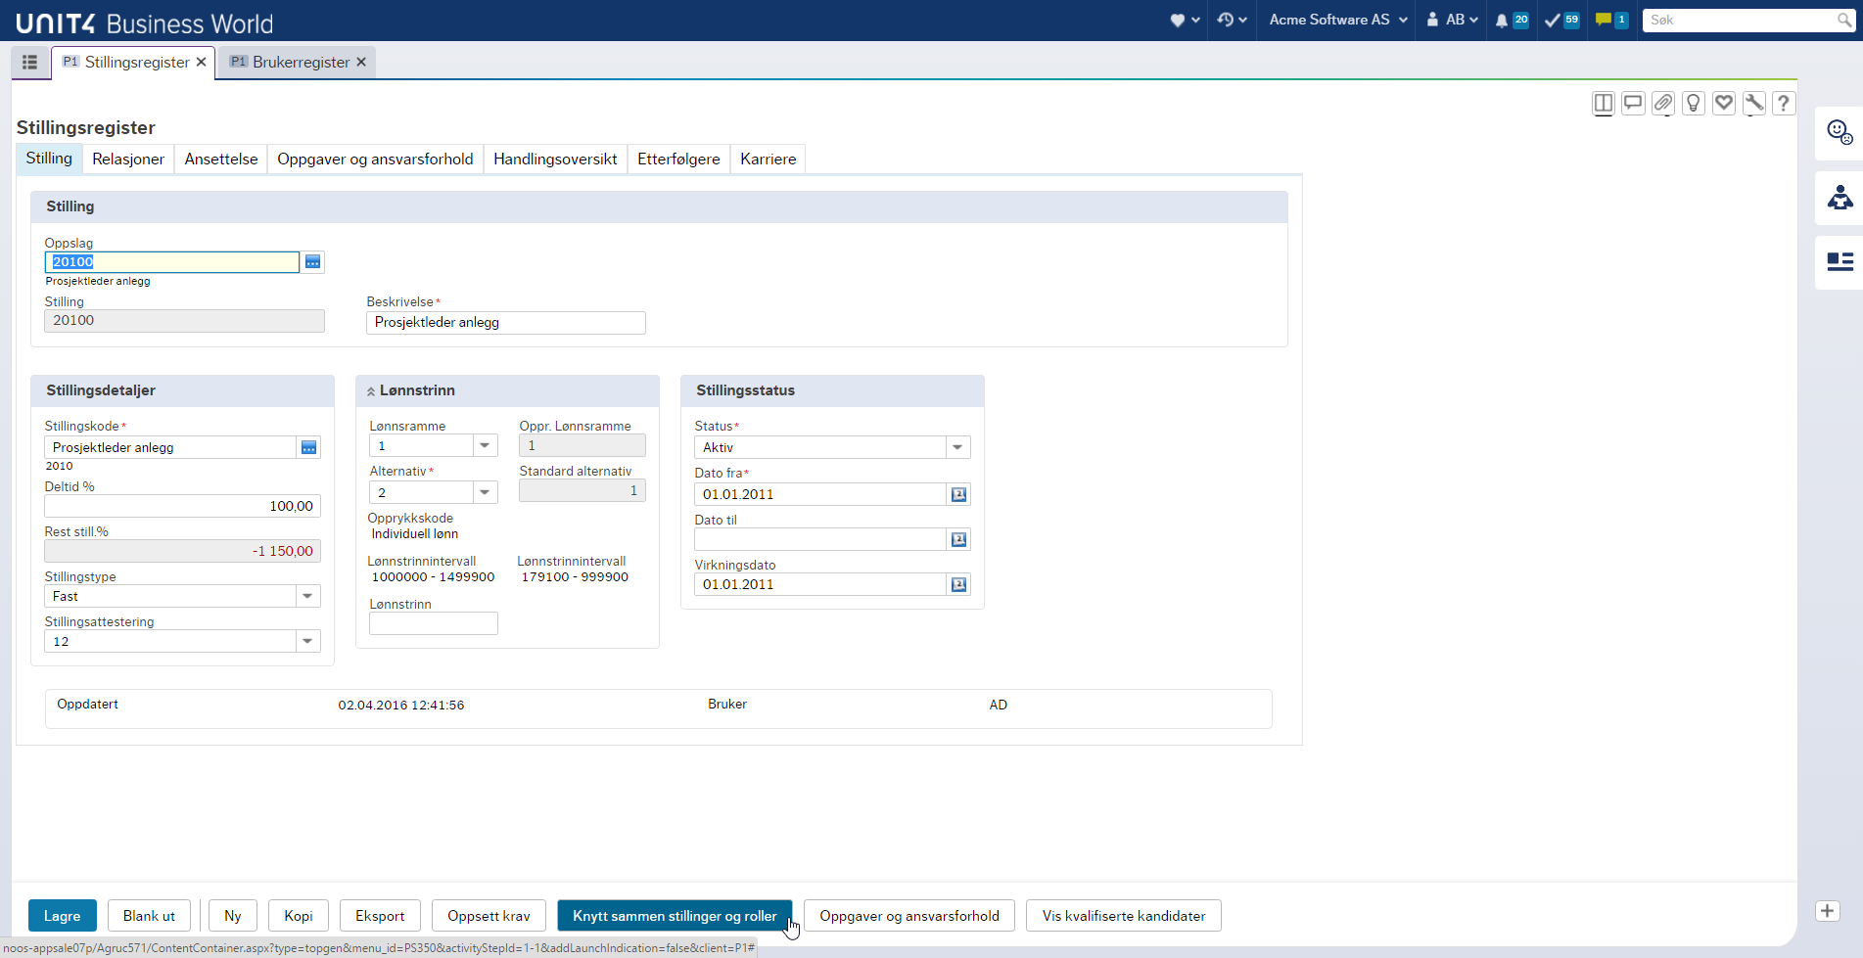Open Handlingsoversikt tab

click(555, 159)
